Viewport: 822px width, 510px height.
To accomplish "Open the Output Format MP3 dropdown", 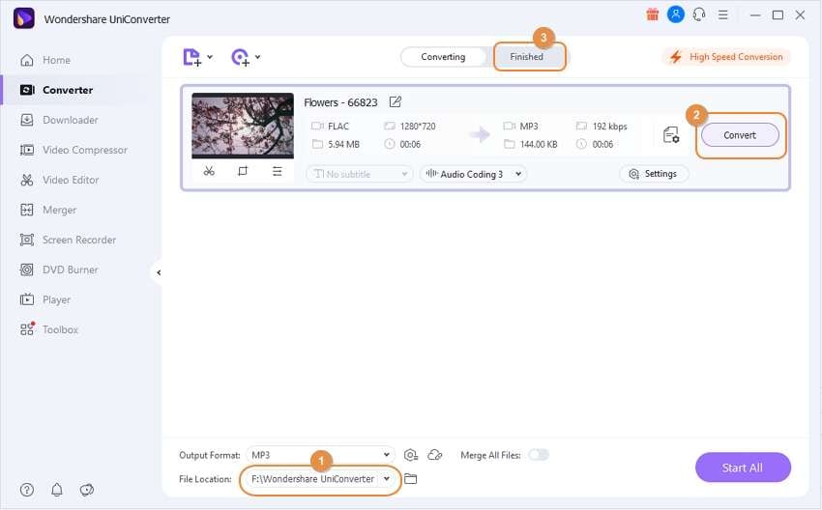I will 320,455.
